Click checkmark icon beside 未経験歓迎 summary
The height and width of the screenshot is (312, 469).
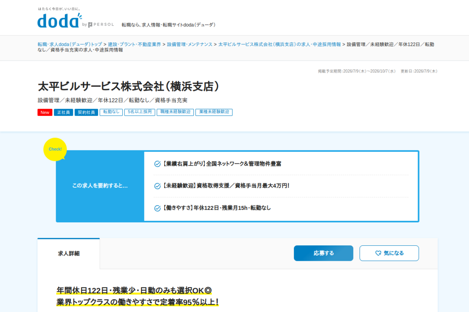(x=158, y=186)
